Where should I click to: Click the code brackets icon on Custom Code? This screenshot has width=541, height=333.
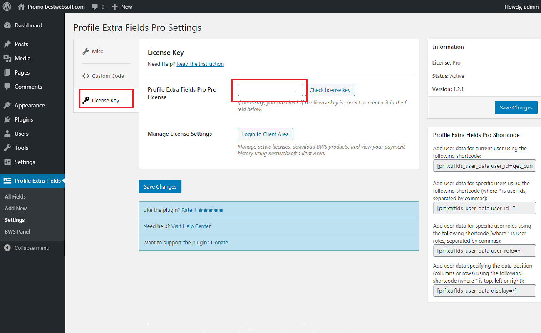(86, 76)
